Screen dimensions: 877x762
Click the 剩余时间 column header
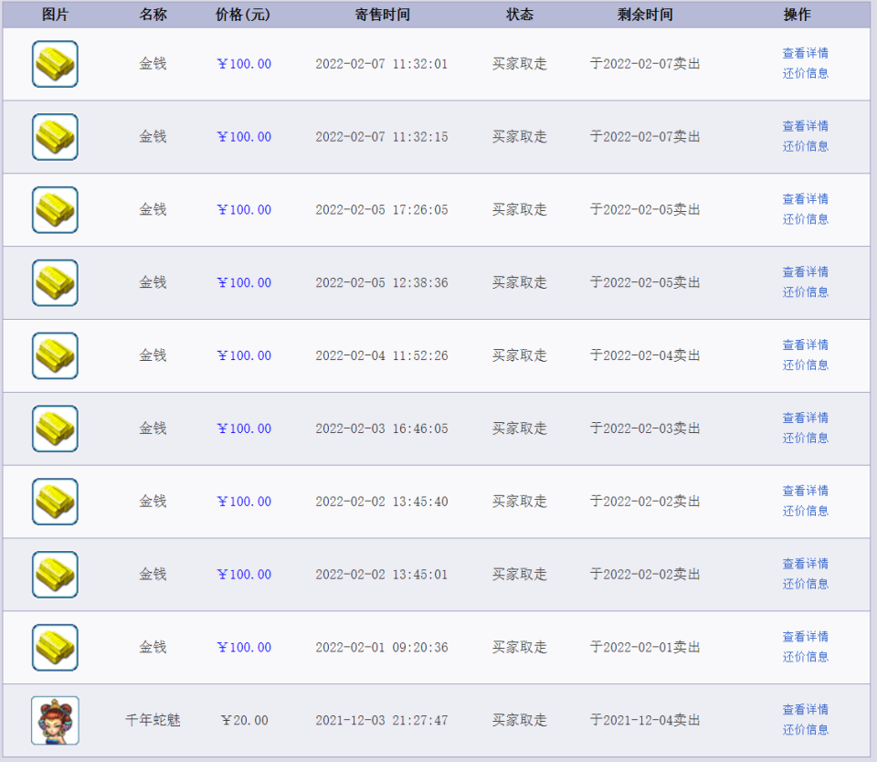645,15
